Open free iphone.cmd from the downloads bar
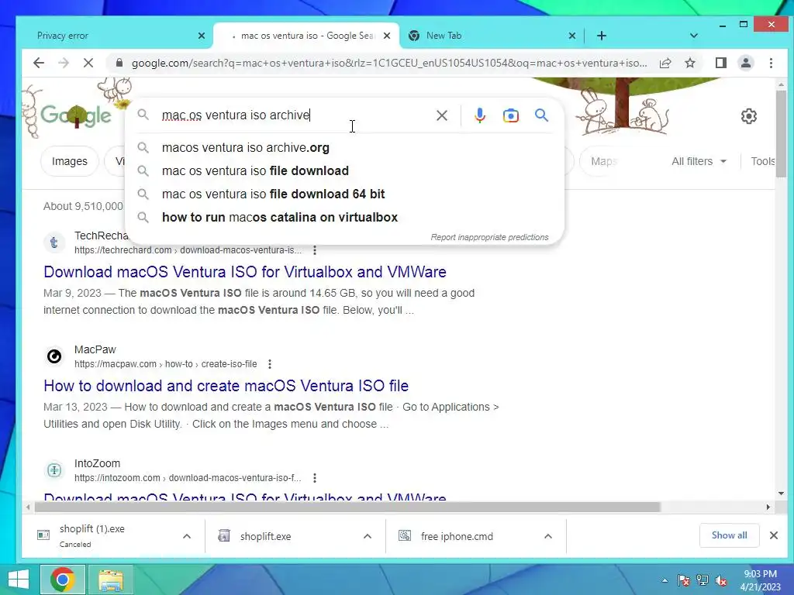 457,536
